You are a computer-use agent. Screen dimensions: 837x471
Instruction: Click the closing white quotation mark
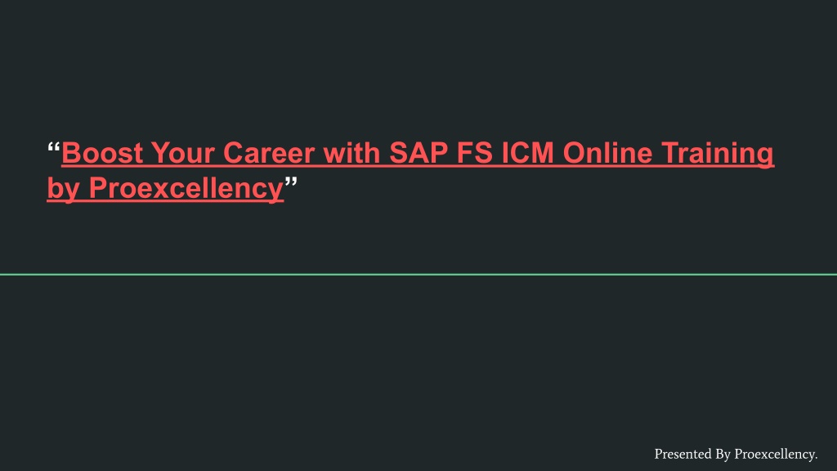pos(291,182)
